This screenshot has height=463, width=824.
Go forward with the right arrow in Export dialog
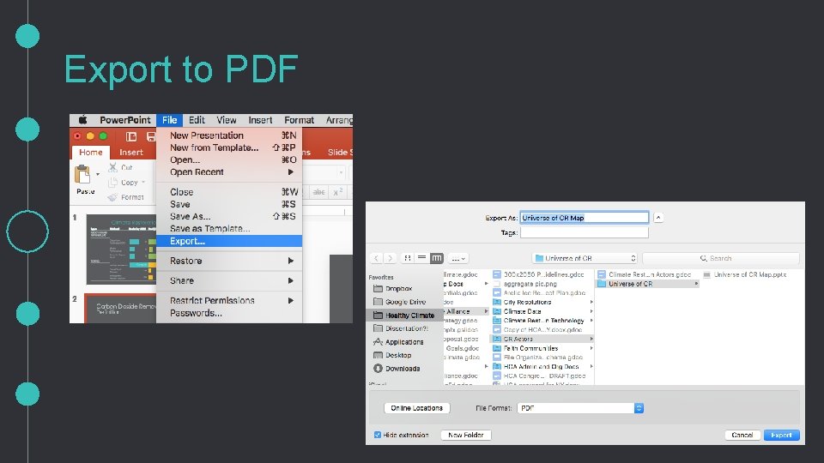click(390, 258)
